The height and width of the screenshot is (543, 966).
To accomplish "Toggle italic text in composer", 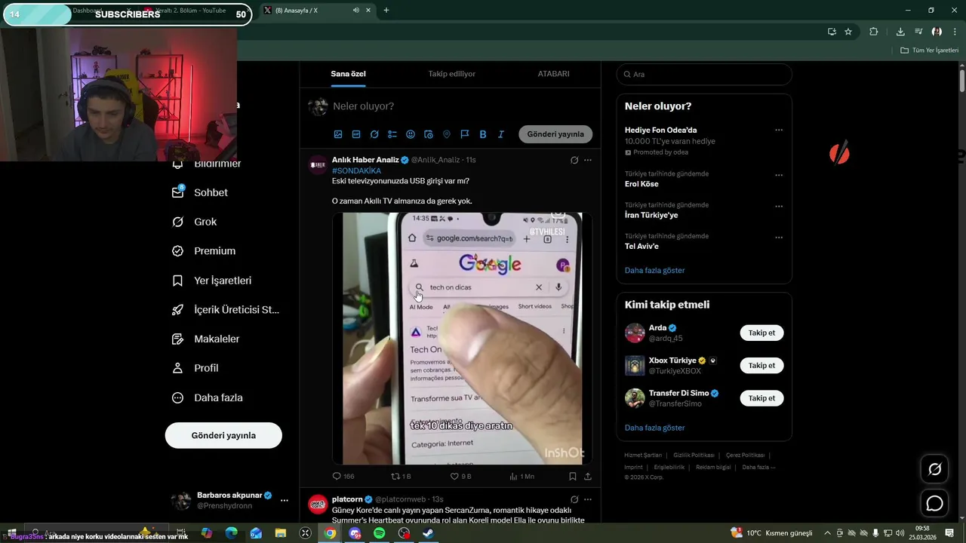I will tap(501, 134).
